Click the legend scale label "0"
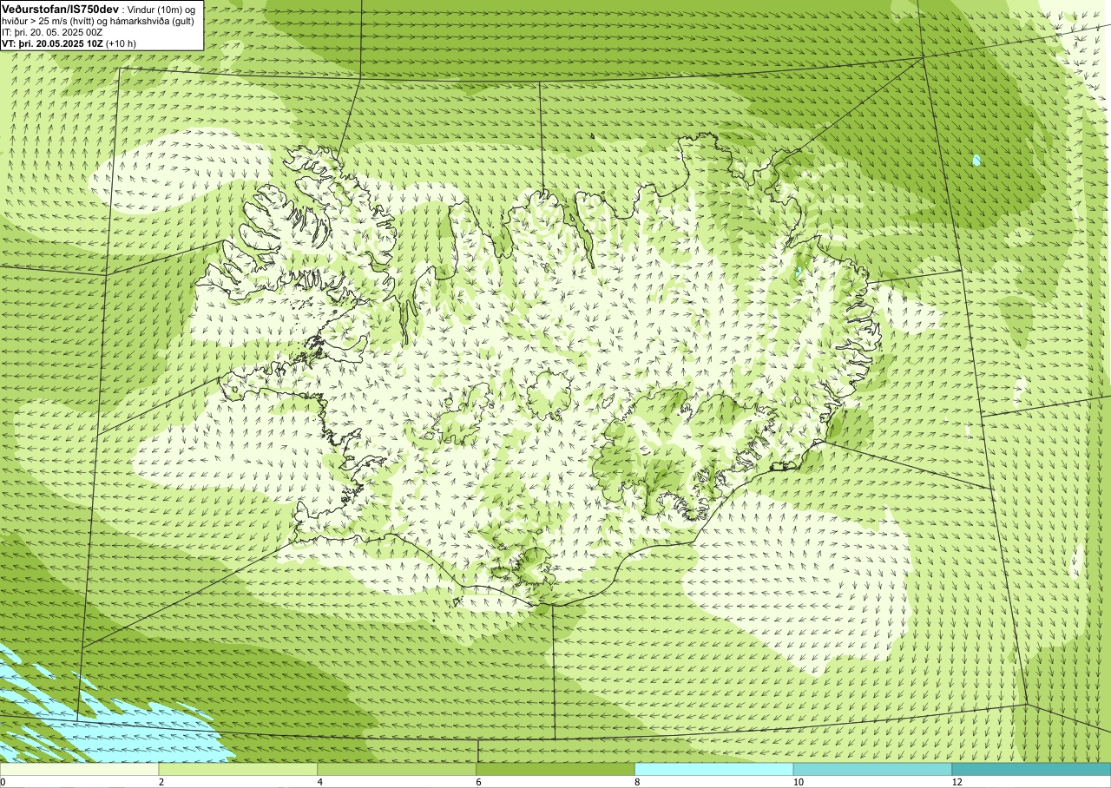1111x788 pixels. (3, 782)
